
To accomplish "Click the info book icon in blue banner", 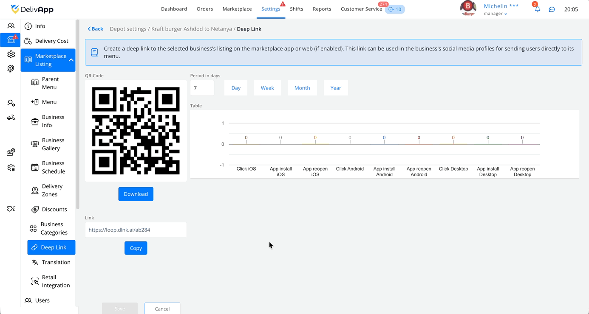I will tap(94, 52).
